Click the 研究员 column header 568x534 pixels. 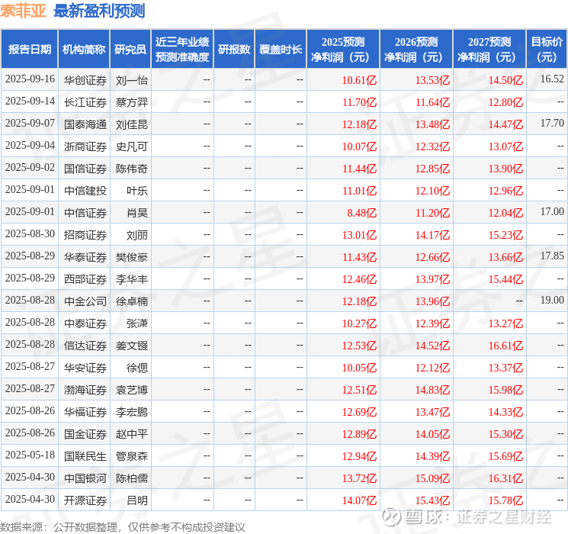pyautogui.click(x=130, y=50)
